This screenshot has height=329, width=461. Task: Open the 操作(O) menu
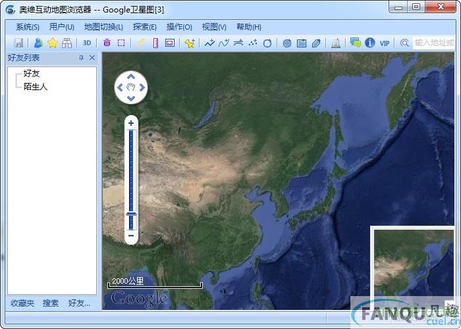[179, 27]
